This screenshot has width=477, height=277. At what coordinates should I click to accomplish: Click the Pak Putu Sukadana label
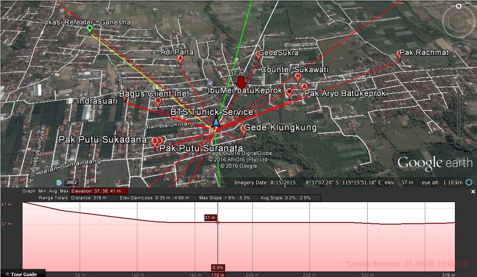pyautogui.click(x=103, y=140)
